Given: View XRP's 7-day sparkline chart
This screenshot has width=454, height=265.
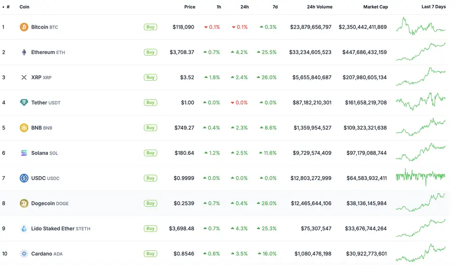Looking at the screenshot, I should (421, 76).
